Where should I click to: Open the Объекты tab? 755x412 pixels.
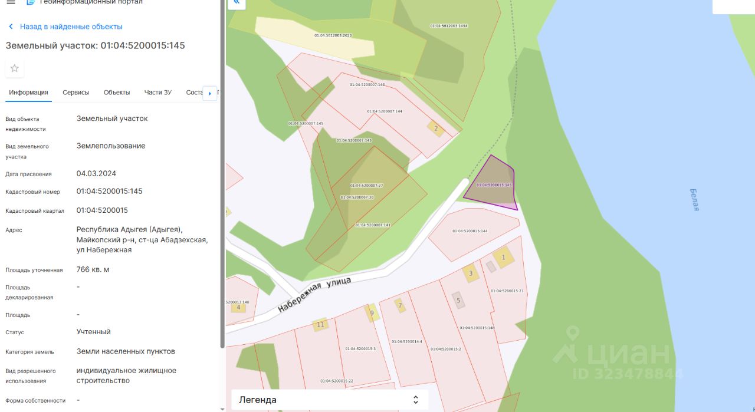[117, 93]
